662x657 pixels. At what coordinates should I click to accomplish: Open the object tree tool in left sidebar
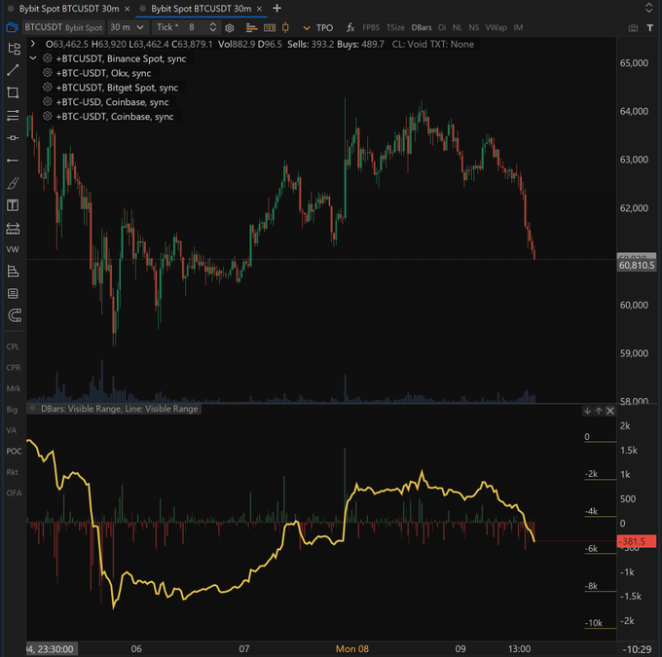[x=14, y=49]
